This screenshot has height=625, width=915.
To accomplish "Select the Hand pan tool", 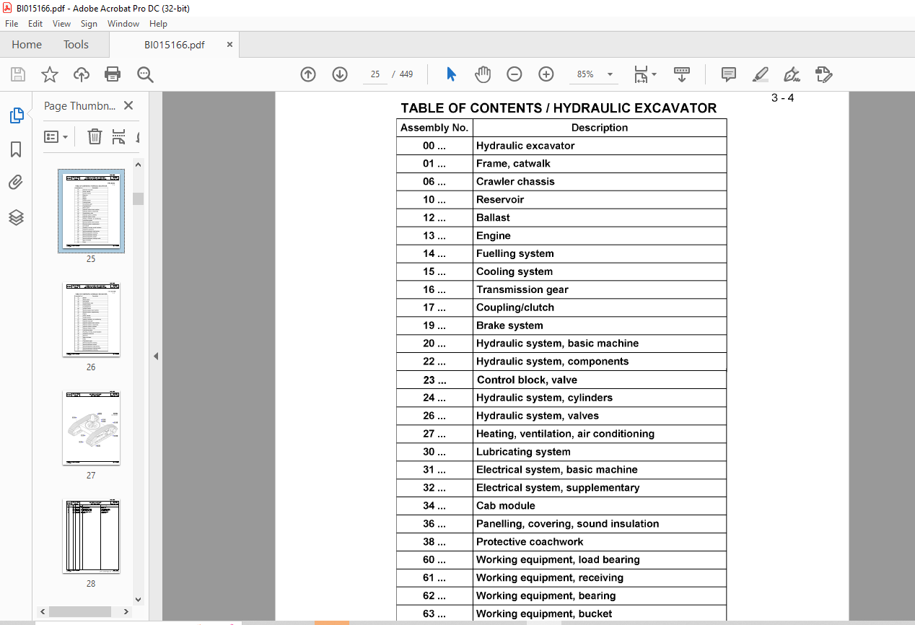I will pyautogui.click(x=483, y=74).
